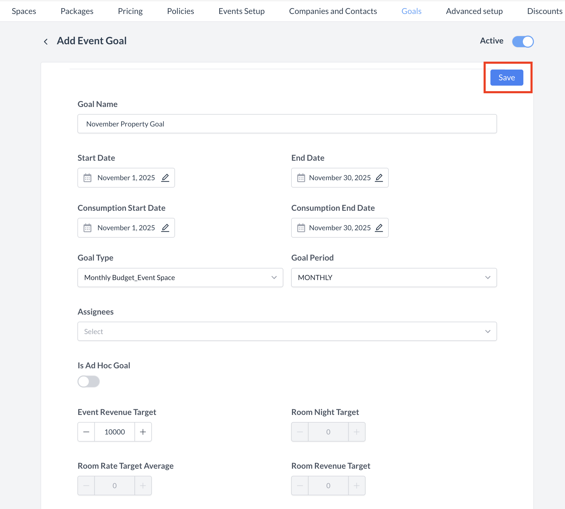Screen dimensions: 565x509
Task: Click the Start Date calendar icon
Action: (x=87, y=178)
